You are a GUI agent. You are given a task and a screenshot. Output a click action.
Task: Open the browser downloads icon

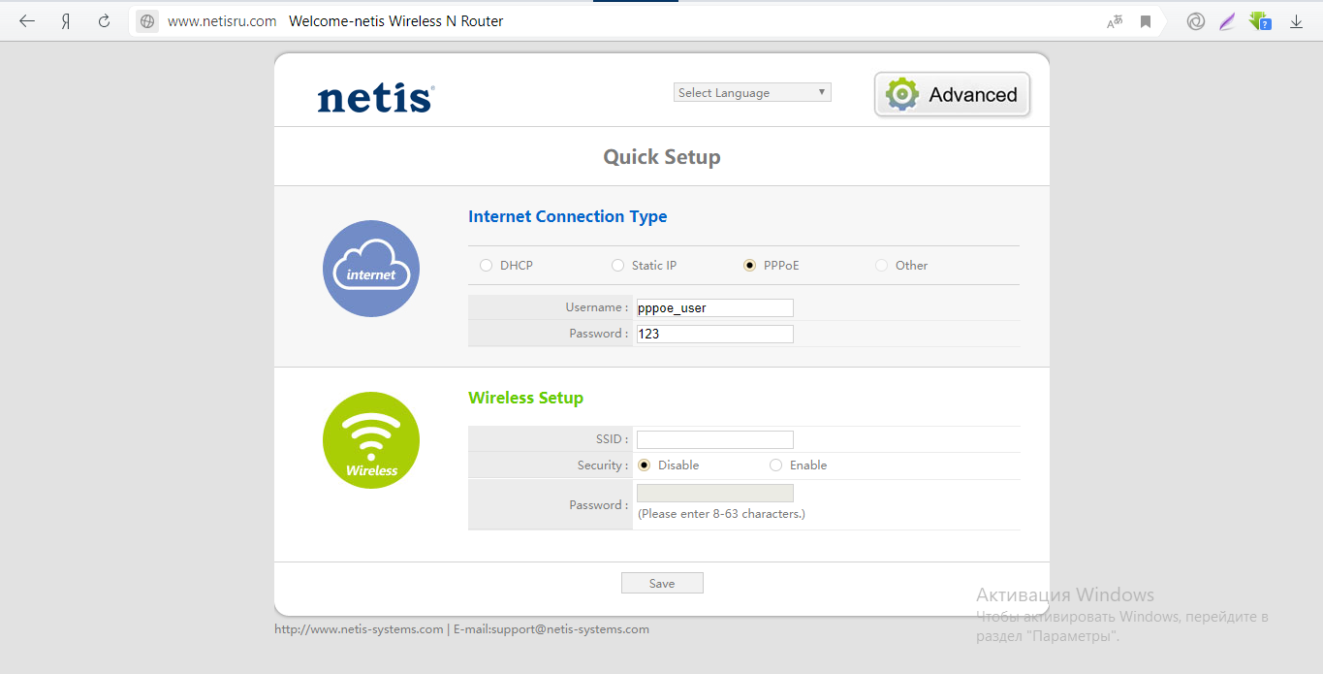(1296, 21)
